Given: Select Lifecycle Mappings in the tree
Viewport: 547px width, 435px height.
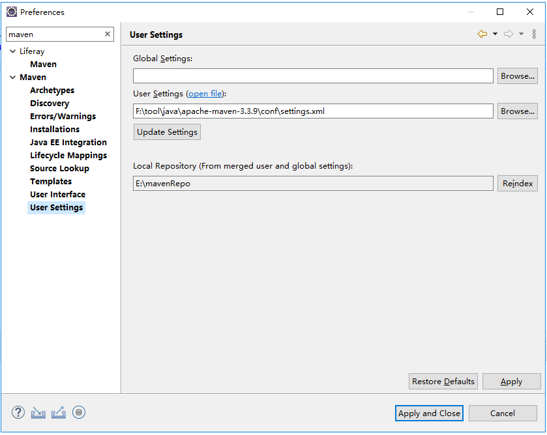Looking at the screenshot, I should pyautogui.click(x=68, y=156).
